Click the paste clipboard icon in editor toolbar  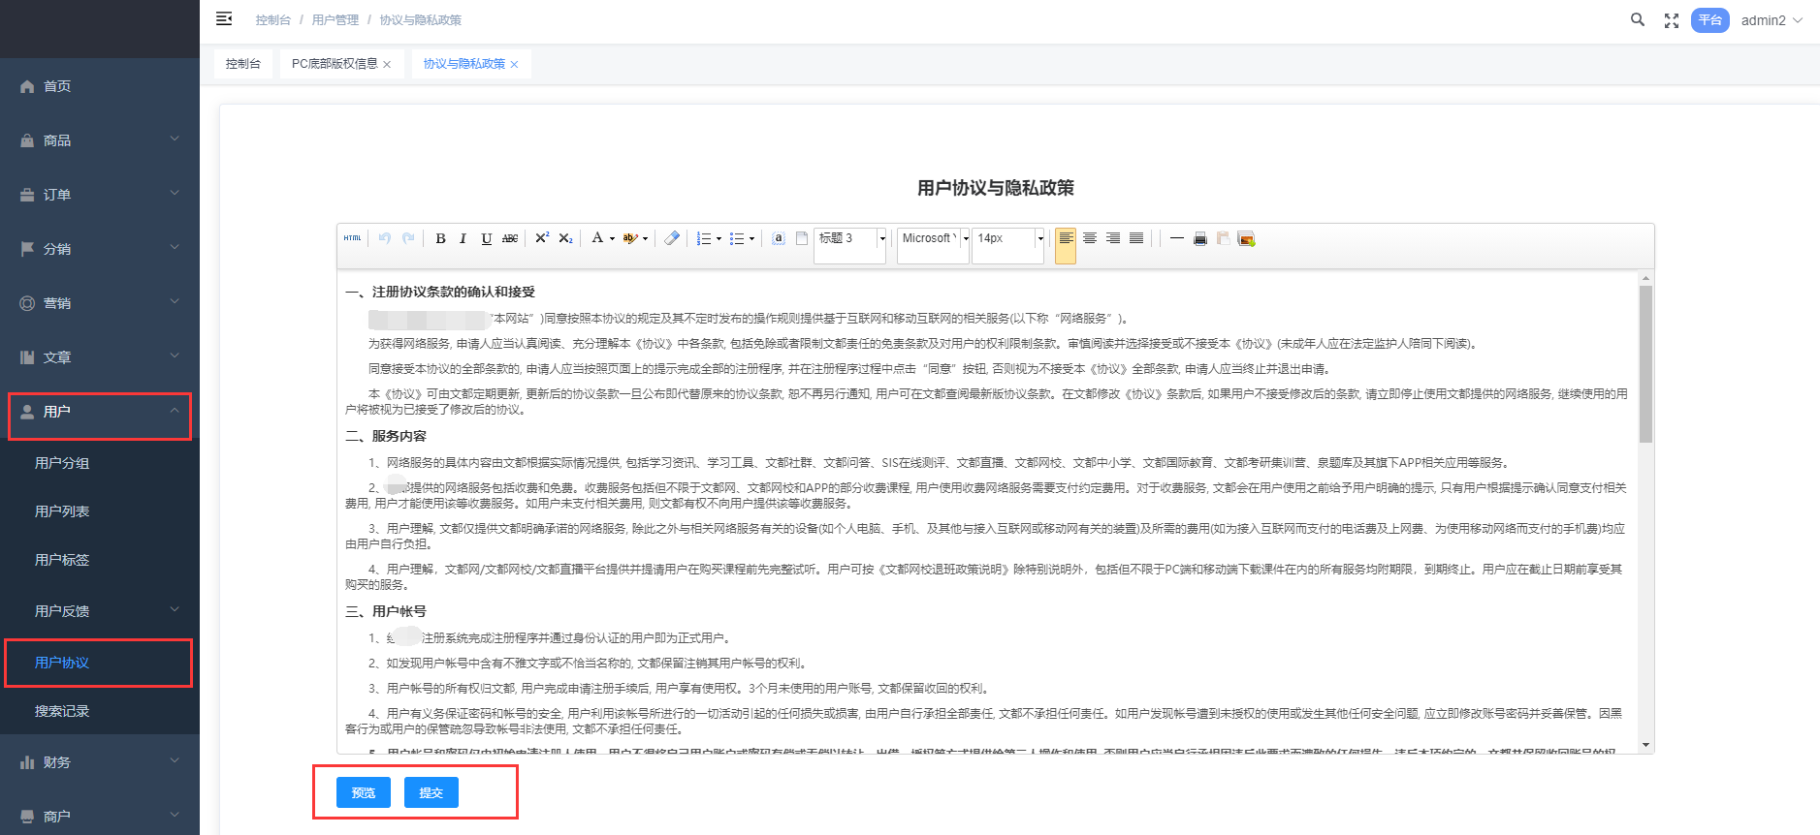(x=1224, y=238)
